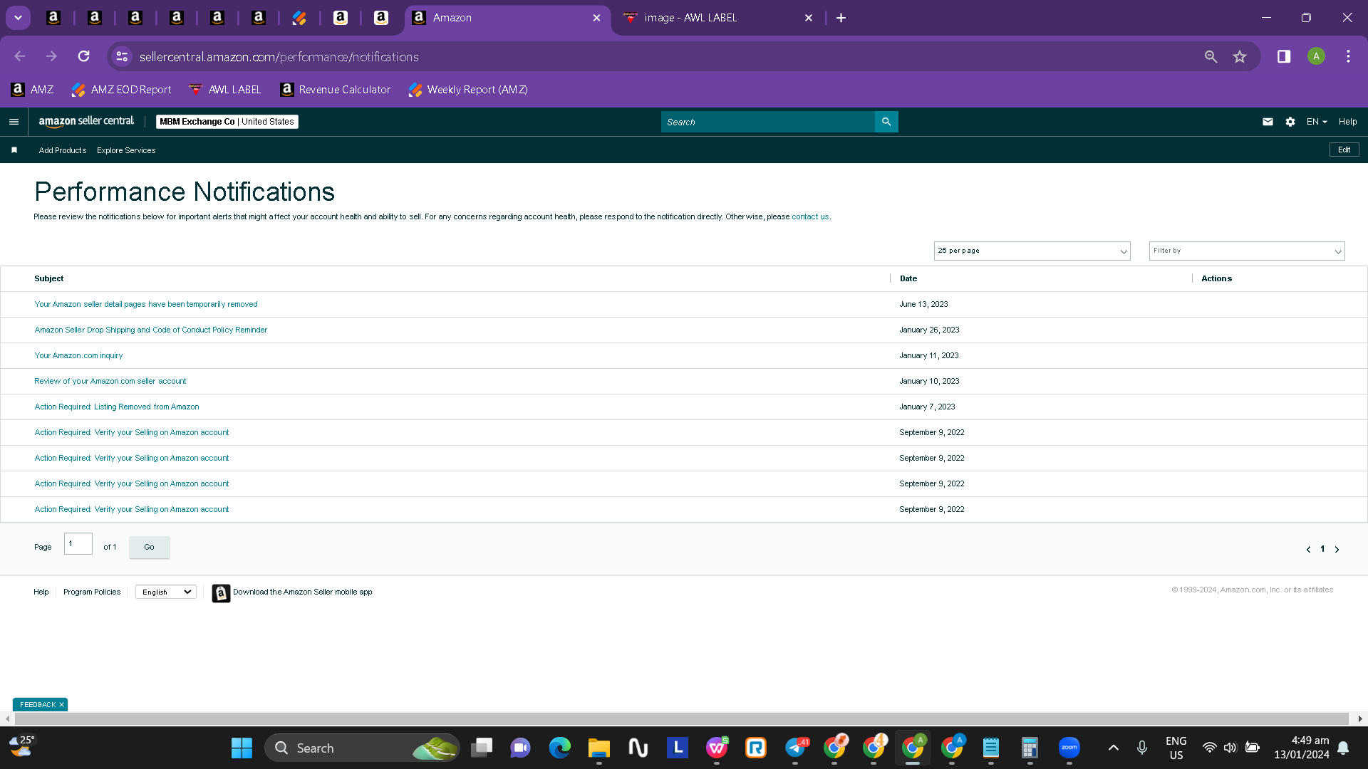Open the Seller Central hamburger menu
Image resolution: width=1368 pixels, height=769 pixels.
coord(14,122)
